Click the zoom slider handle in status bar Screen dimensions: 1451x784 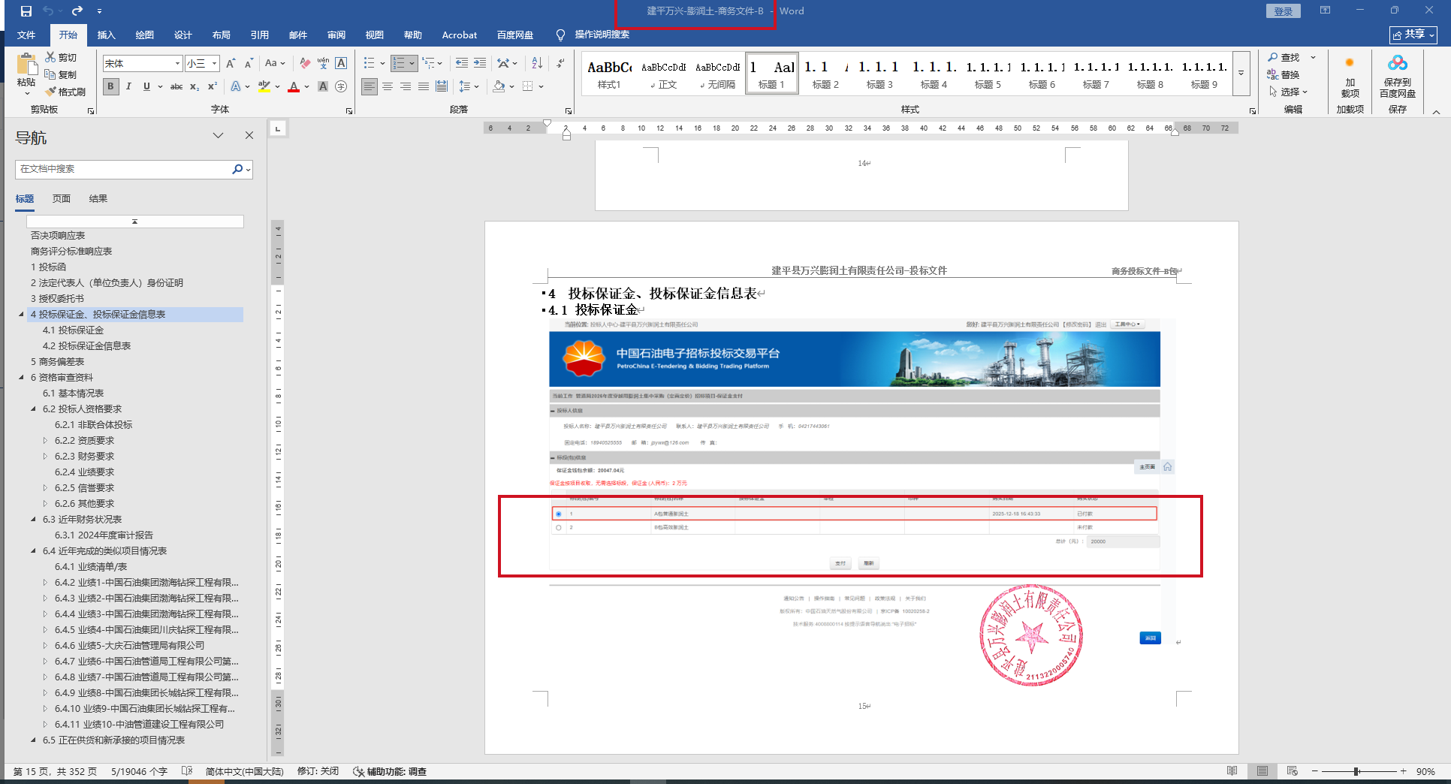[1356, 771]
